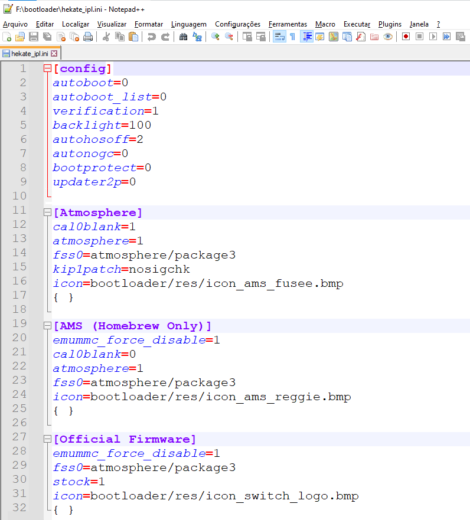Click the stock=1 line

[79, 482]
